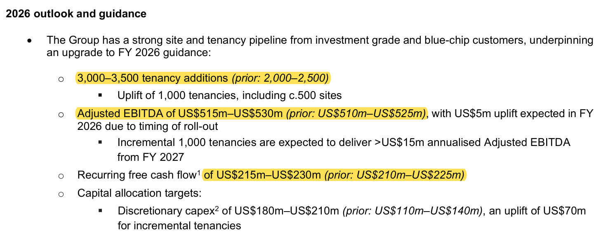Click the "Capital allocation targets:" line
The image size is (594, 233).
point(139,193)
